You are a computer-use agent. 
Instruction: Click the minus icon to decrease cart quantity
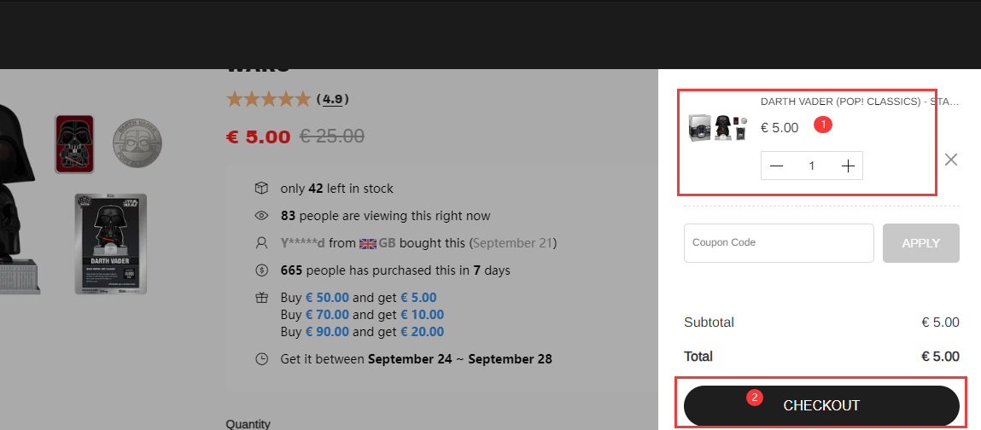[776, 166]
